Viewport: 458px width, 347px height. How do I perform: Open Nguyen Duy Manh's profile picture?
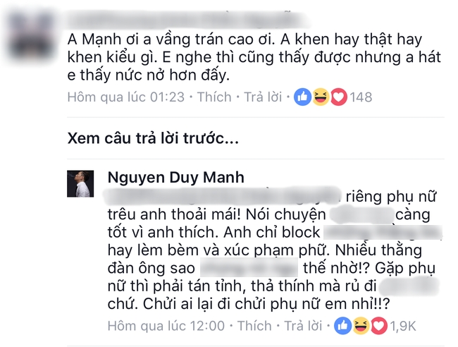coord(80,183)
